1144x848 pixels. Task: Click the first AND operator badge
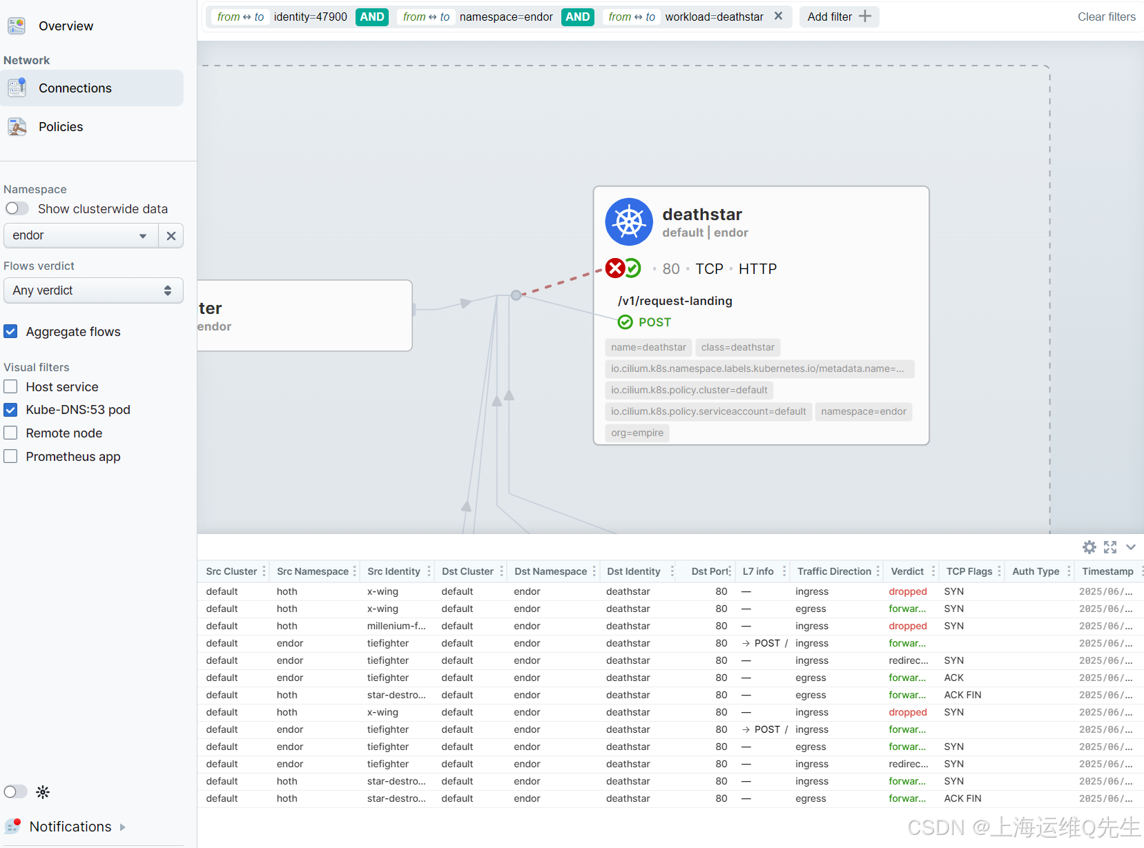click(x=372, y=17)
